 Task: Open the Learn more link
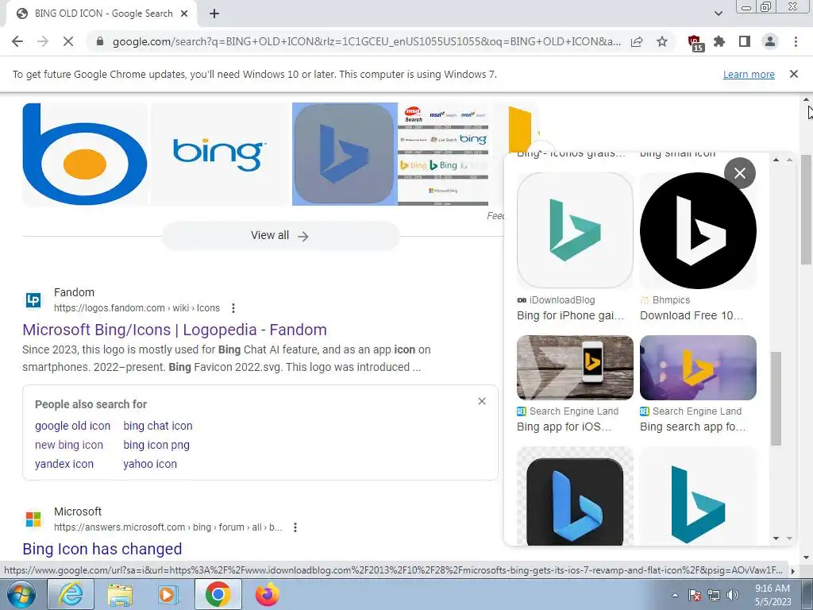coord(749,74)
